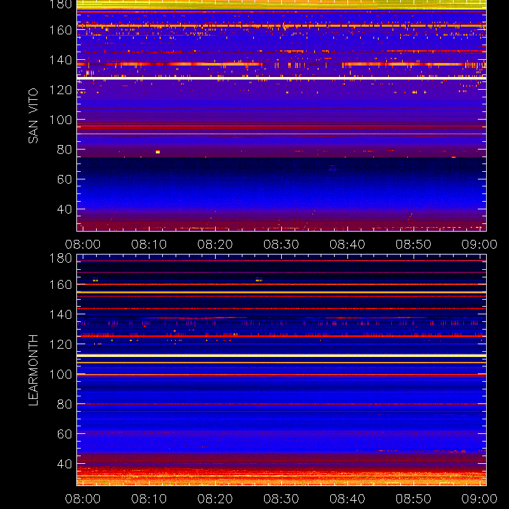Select the 40 frequency label on San Vito plot
Viewport: 509px width, 509px height.
click(x=64, y=209)
